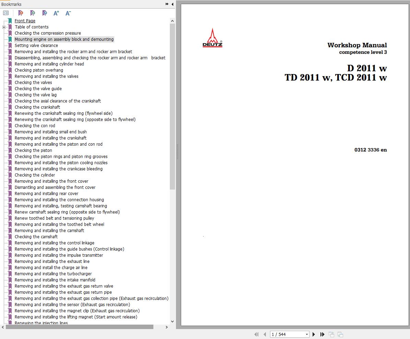The height and width of the screenshot is (339, 410).
Task: Go to the first page
Action: 257,334
